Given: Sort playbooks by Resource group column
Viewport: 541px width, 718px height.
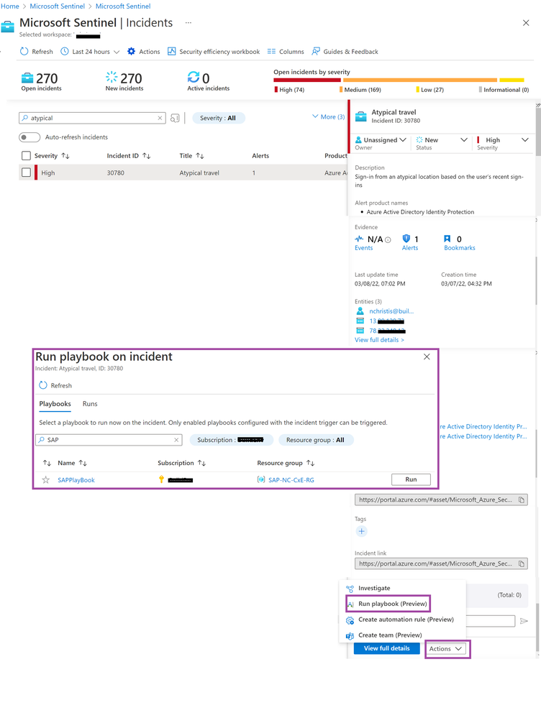Looking at the screenshot, I should click(x=286, y=463).
